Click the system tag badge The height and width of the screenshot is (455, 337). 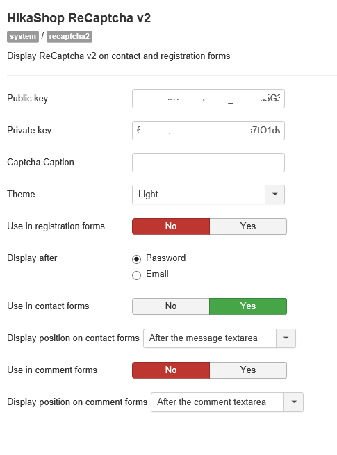[x=23, y=37]
